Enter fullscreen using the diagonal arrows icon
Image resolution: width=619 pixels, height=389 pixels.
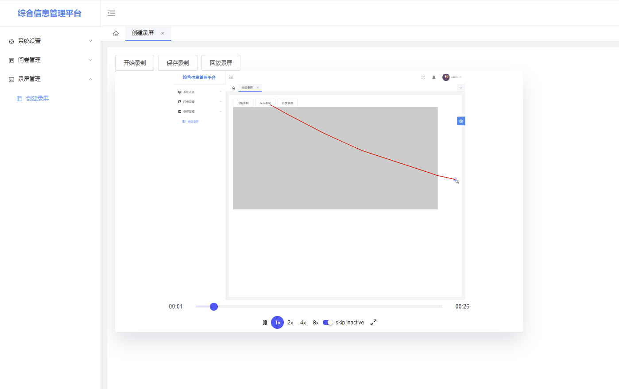[x=373, y=322]
